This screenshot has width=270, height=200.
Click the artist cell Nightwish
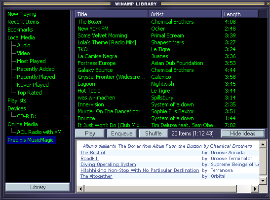pyautogui.click(x=162, y=84)
